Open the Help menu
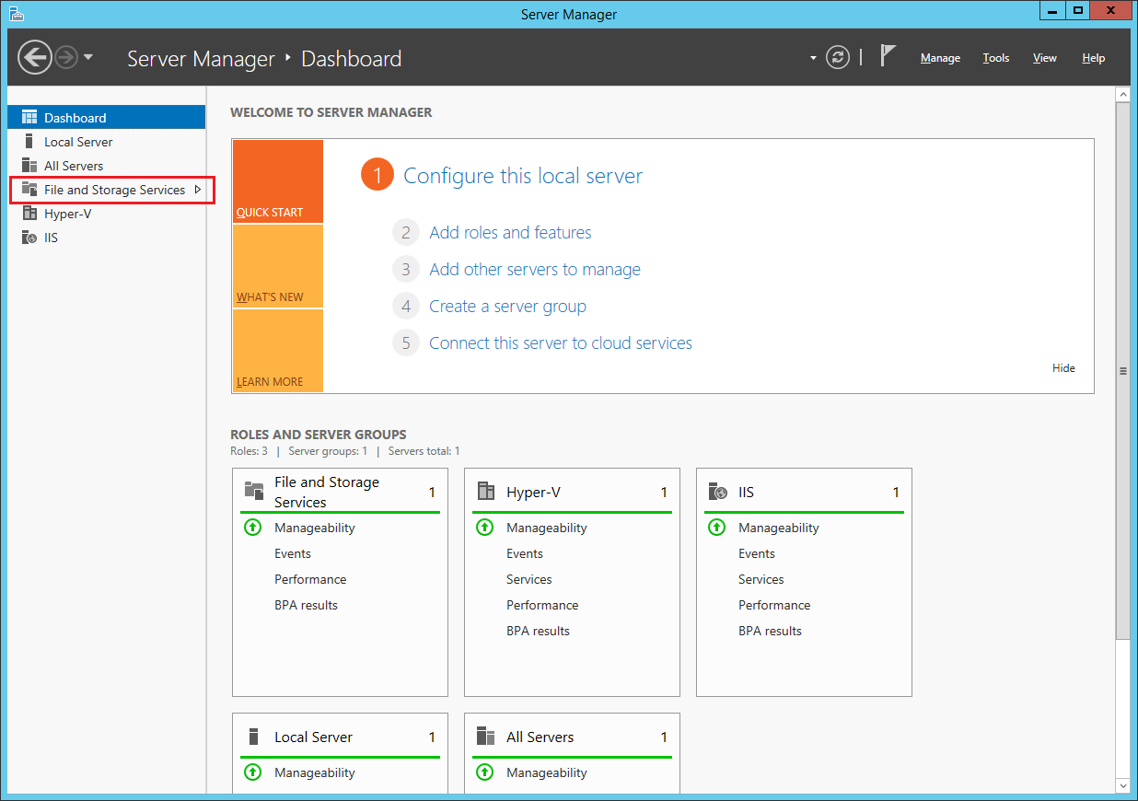The image size is (1138, 801). (1094, 58)
